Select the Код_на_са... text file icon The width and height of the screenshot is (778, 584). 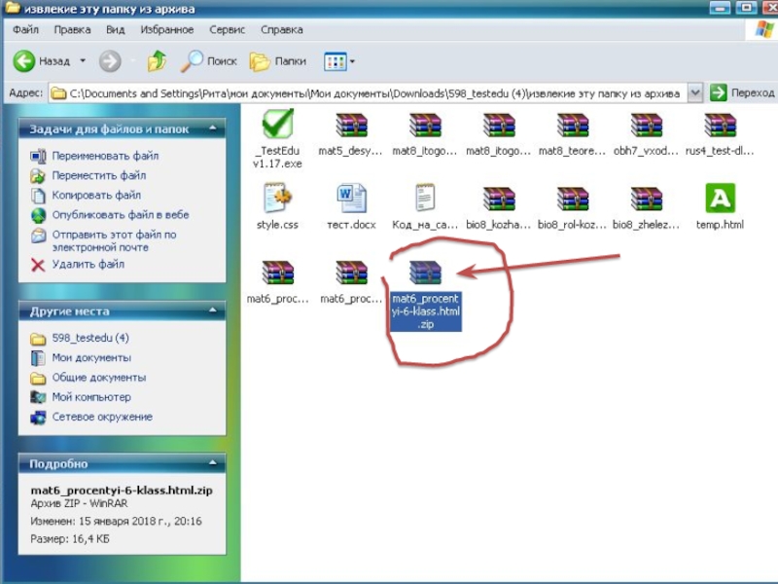pyautogui.click(x=425, y=199)
